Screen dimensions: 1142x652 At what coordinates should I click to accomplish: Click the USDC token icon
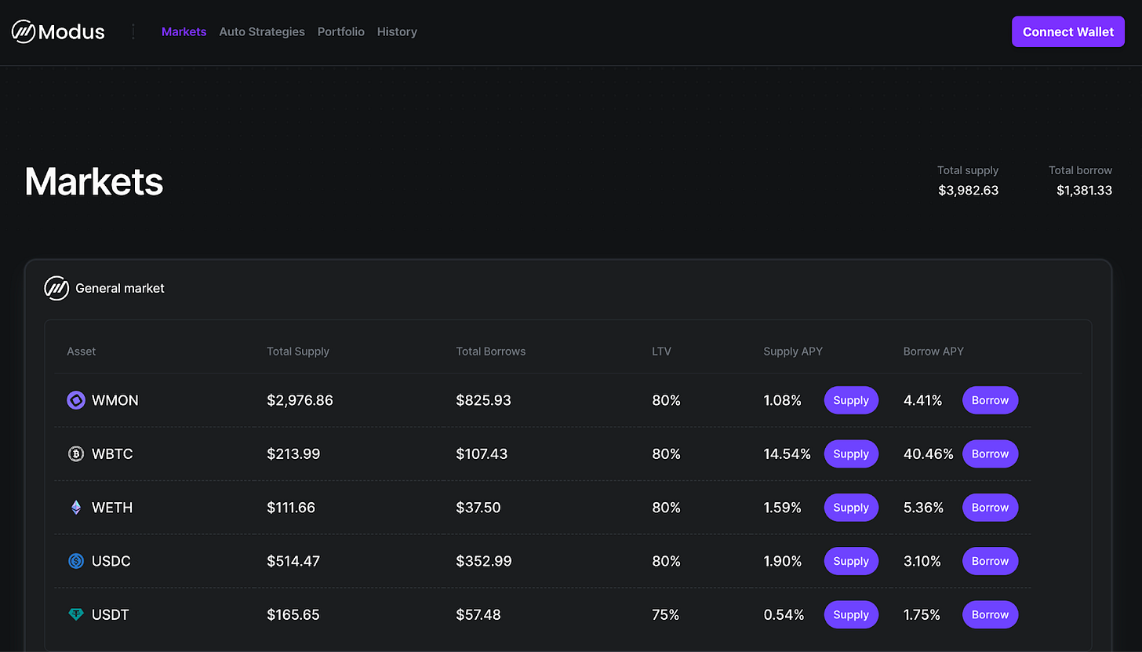(75, 561)
